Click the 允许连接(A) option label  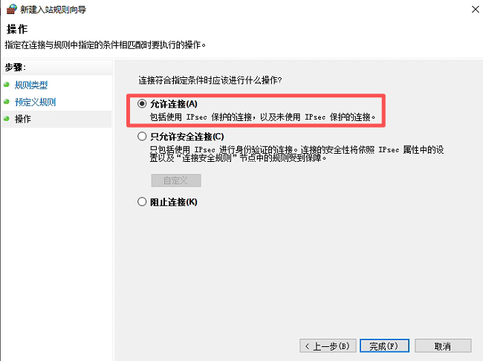click(174, 104)
